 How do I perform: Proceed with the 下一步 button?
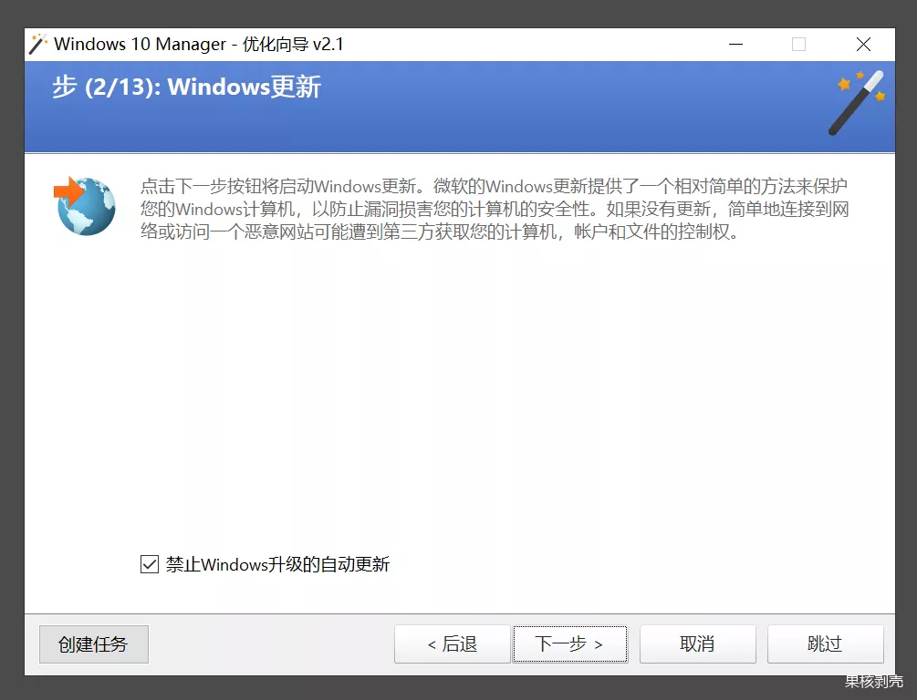click(x=569, y=643)
